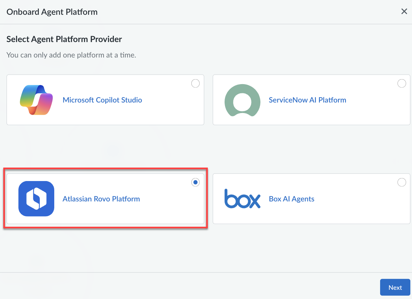The height and width of the screenshot is (299, 412).
Task: Select the Box AI Agents radio button
Action: (401, 182)
